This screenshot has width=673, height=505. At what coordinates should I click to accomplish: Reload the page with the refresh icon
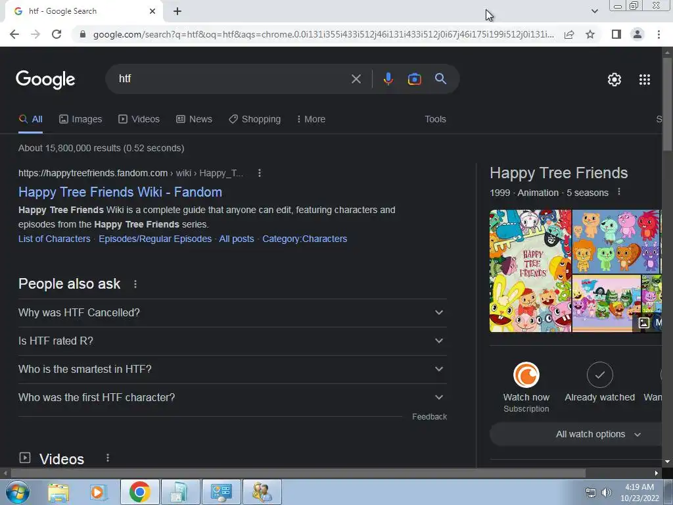tap(57, 34)
